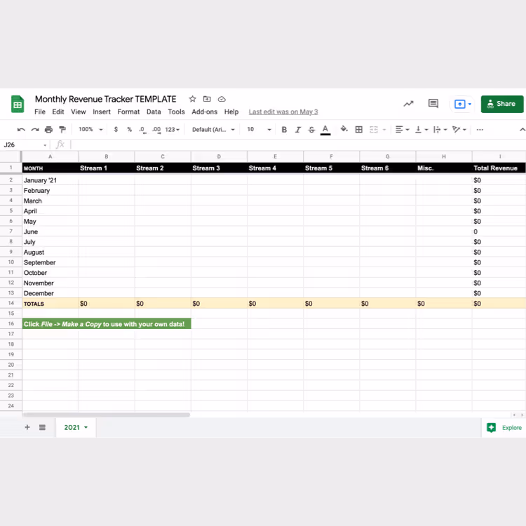The width and height of the screenshot is (526, 526).
Task: Open the Help menu
Action: click(x=231, y=112)
